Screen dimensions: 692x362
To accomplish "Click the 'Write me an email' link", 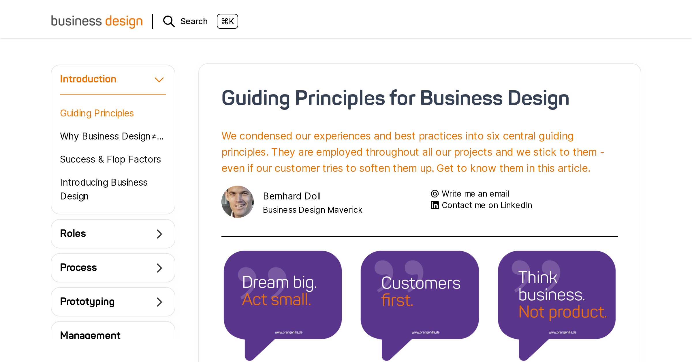I will tap(475, 193).
